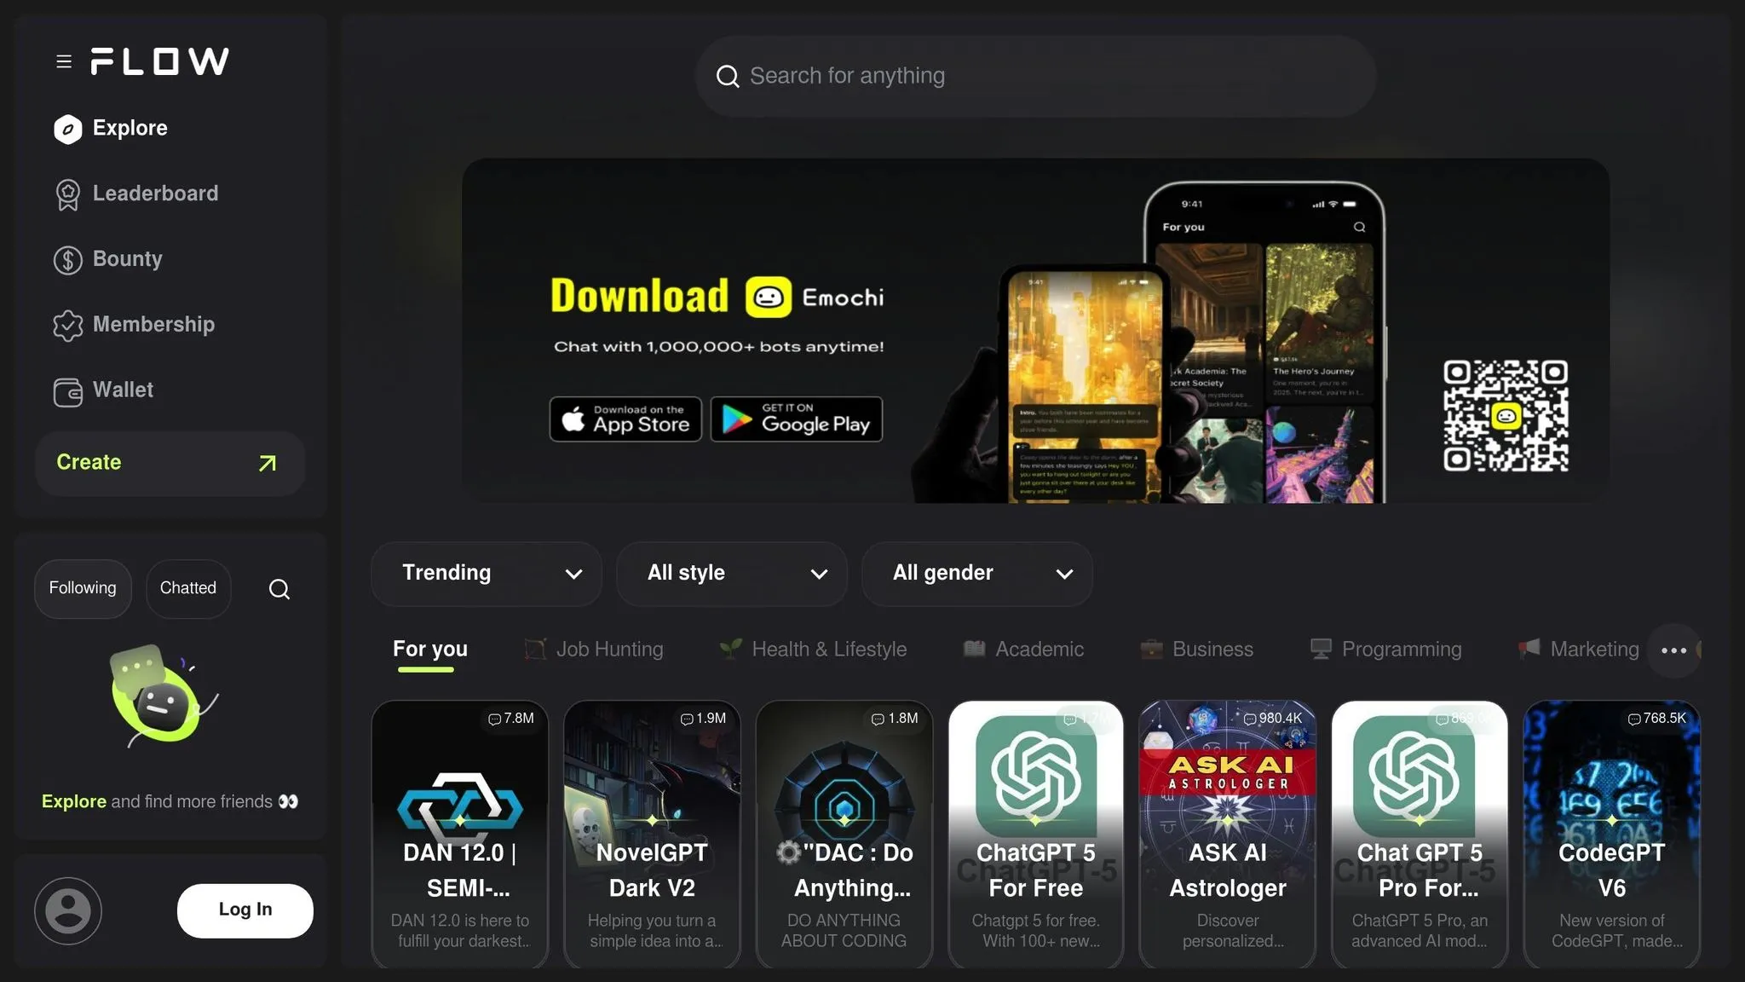1745x982 pixels.
Task: Click the search magnifier next to Chatted
Action: (x=279, y=589)
